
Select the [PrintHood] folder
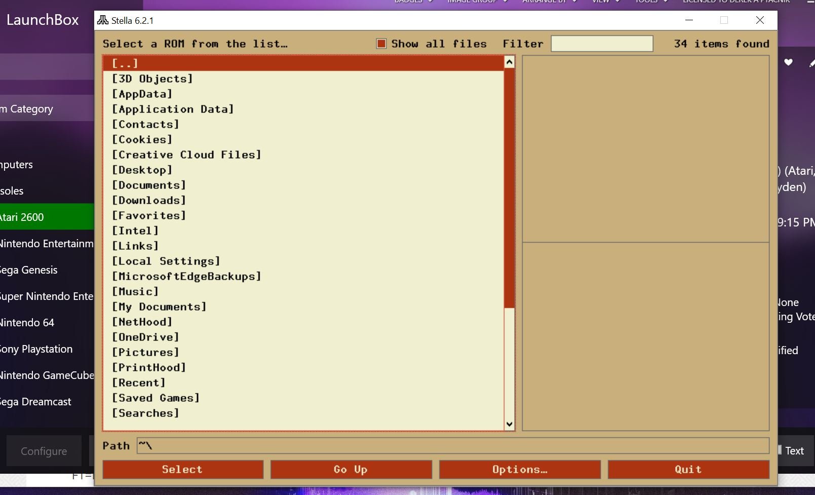[303, 367]
